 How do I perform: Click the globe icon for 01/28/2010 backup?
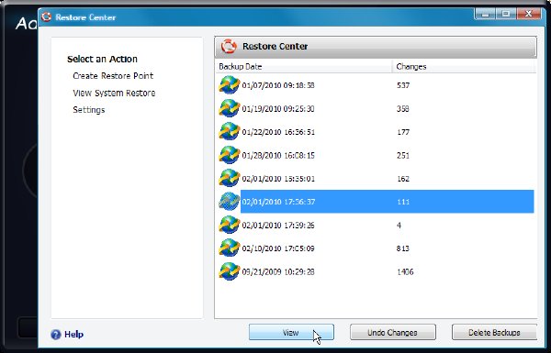click(x=229, y=155)
